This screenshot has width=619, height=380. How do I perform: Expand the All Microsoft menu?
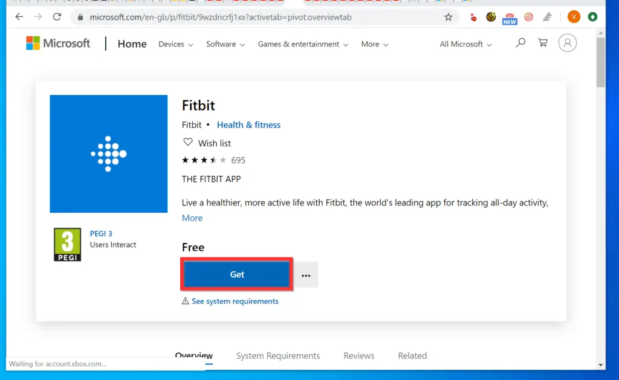point(465,44)
